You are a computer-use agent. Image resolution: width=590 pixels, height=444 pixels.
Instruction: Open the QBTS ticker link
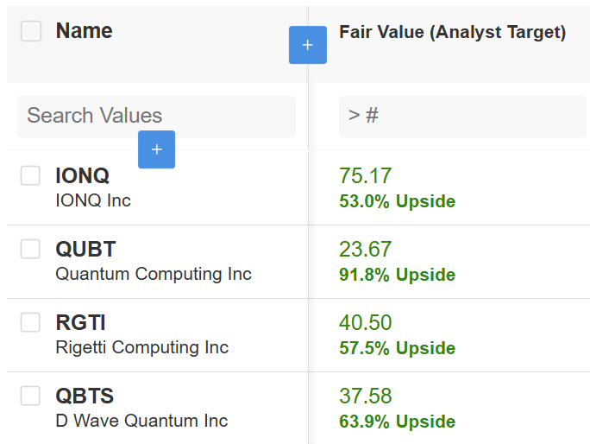click(85, 396)
